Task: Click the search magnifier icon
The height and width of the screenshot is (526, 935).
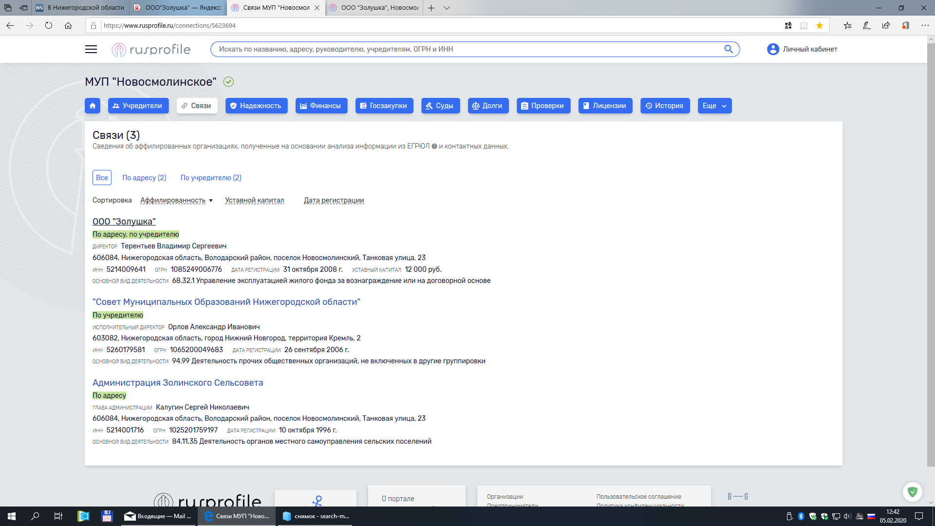Action: [729, 49]
